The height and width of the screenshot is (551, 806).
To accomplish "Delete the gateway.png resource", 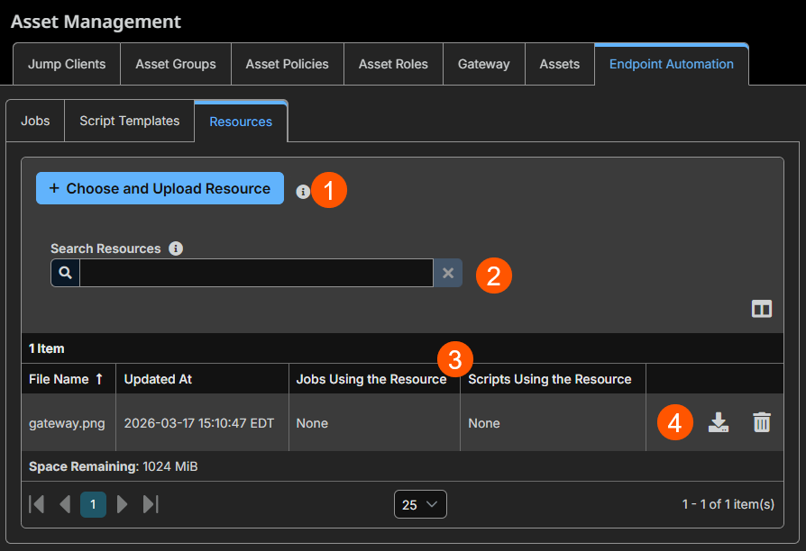I will pyautogui.click(x=762, y=422).
